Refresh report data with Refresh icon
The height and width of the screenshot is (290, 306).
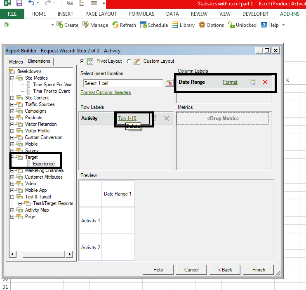pos(115,25)
